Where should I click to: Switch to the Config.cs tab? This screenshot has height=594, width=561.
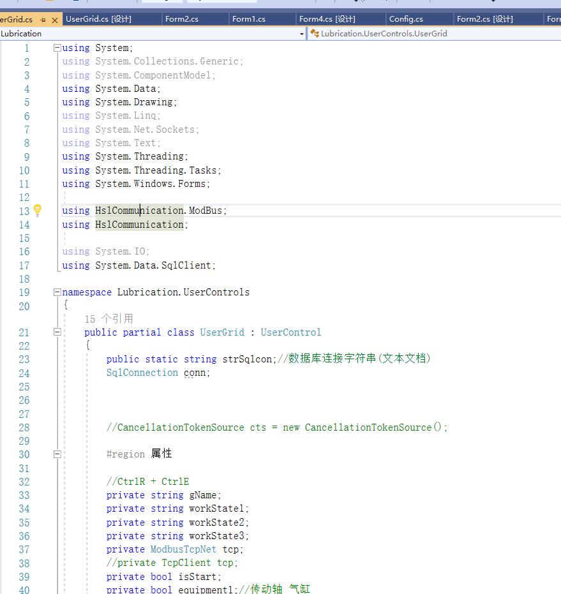point(406,19)
